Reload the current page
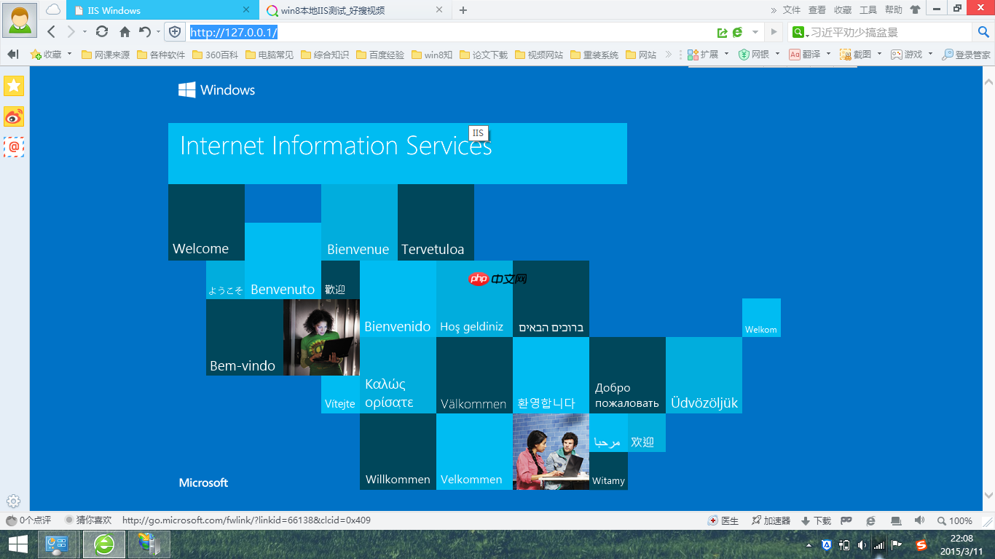 click(x=102, y=32)
